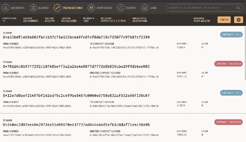Screen dimensions: 246x142
Task: Select the Transactions arrows icon
Action: coord(57,8)
